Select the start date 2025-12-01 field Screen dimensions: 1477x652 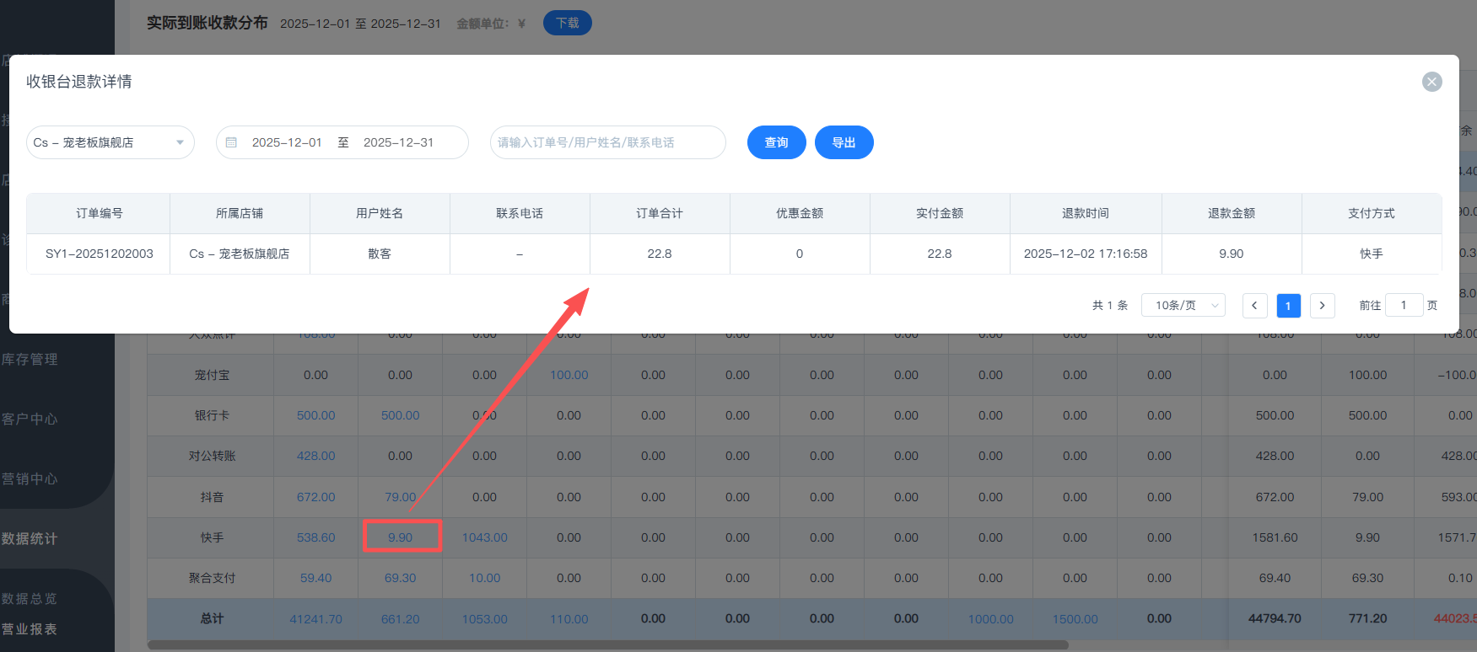coord(287,142)
